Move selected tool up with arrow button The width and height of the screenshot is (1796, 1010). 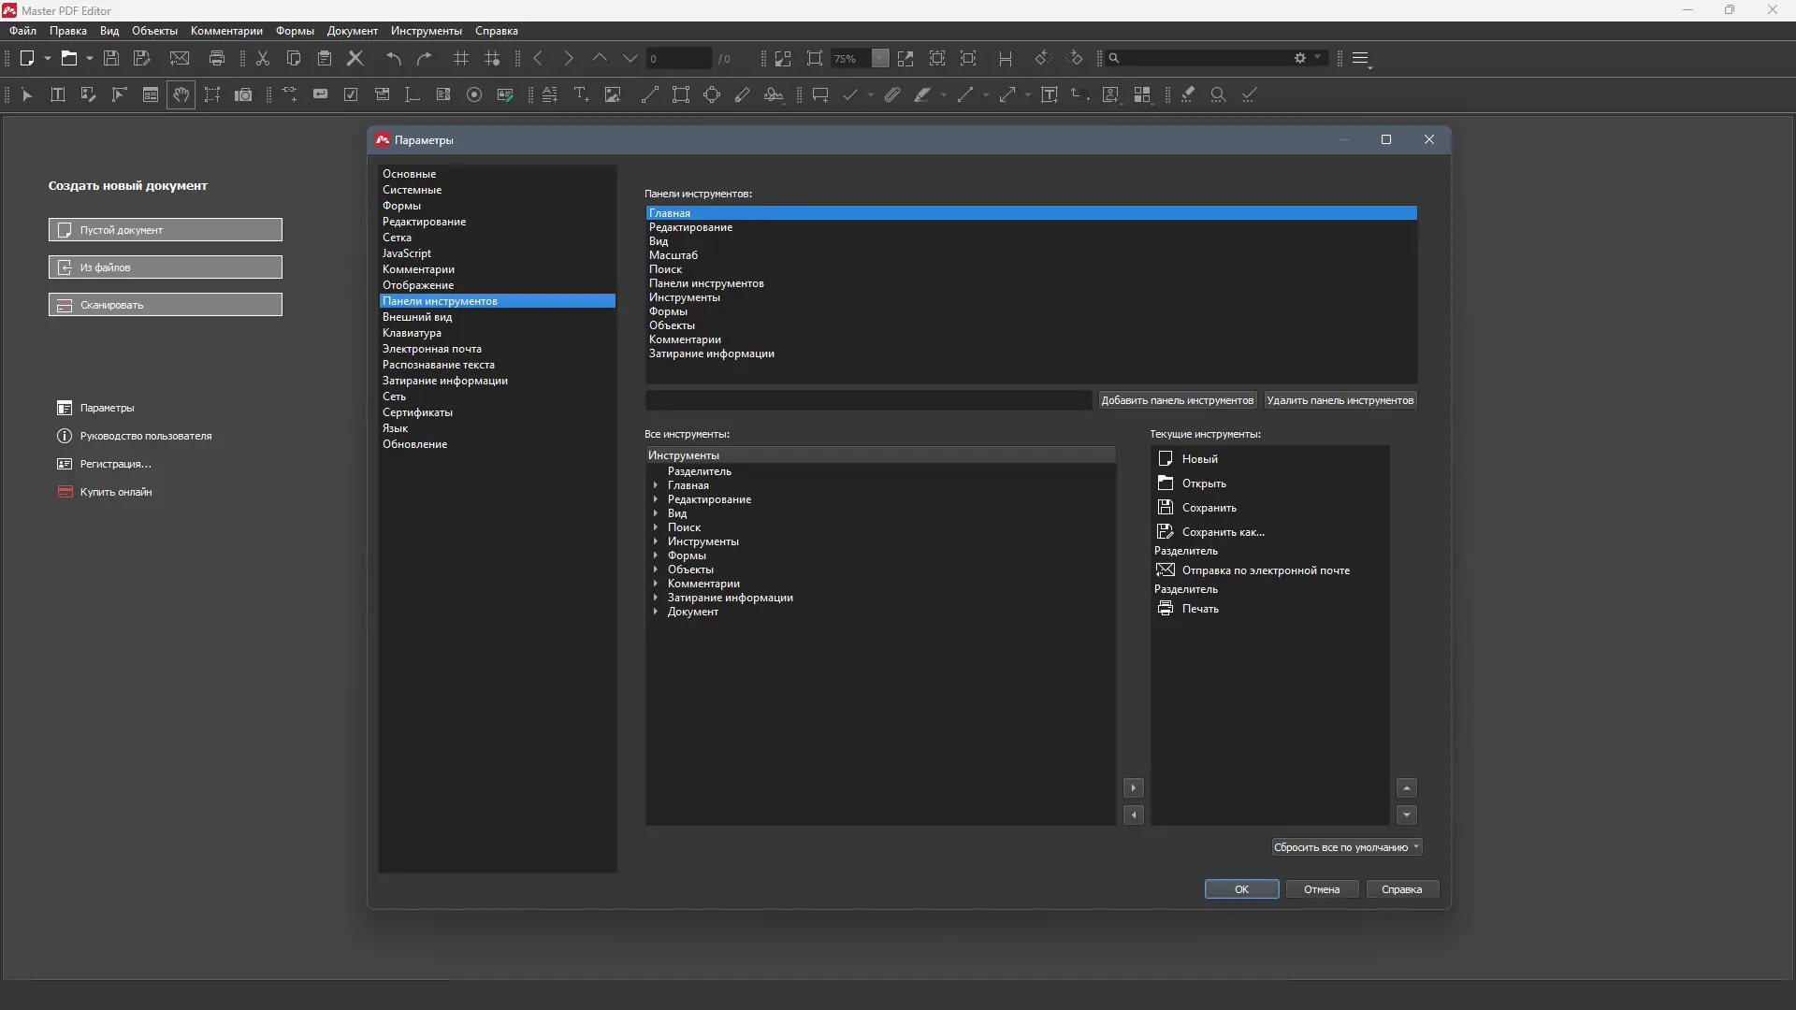[x=1407, y=788]
